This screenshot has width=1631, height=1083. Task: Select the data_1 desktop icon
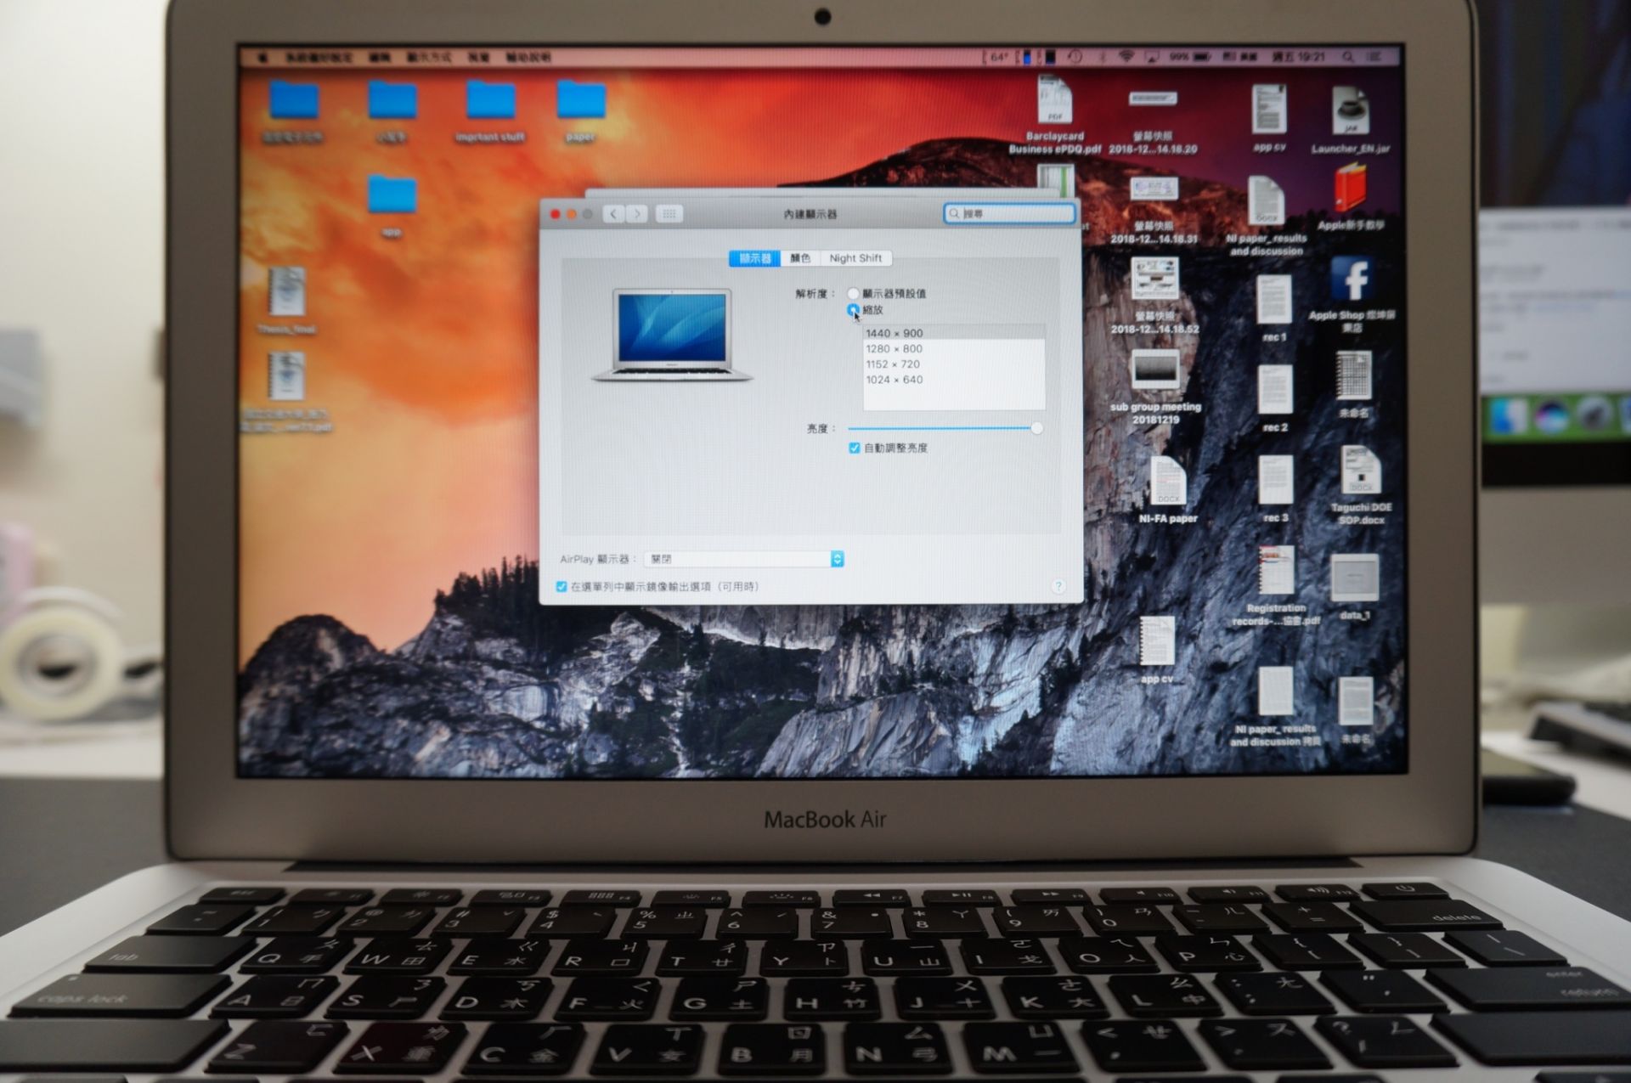click(1354, 578)
